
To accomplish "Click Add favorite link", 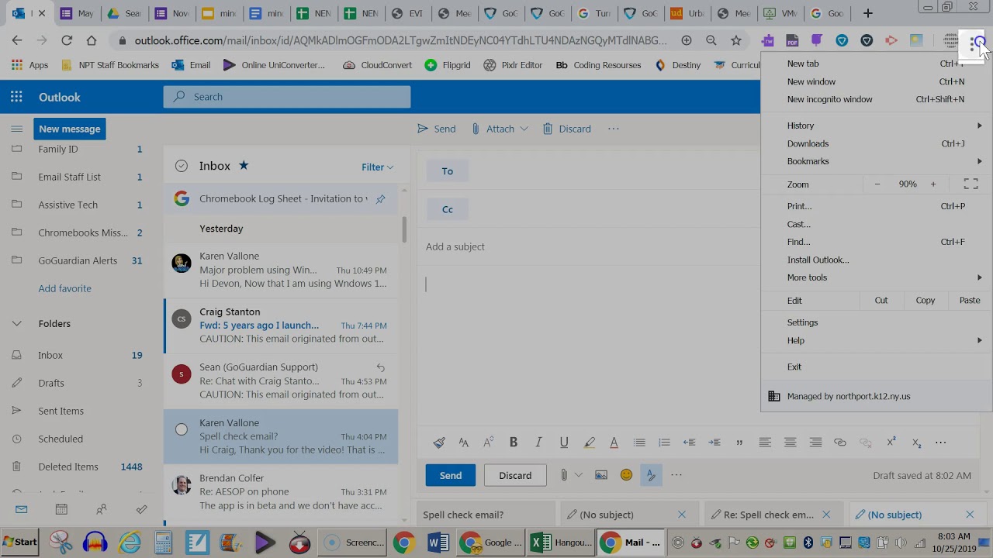I will pyautogui.click(x=64, y=288).
